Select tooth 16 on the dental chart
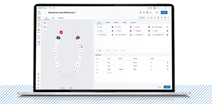 point(57,41)
